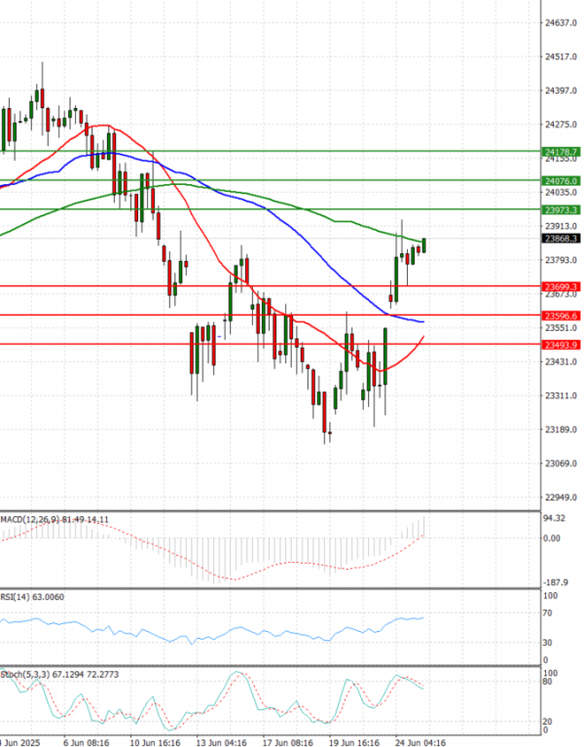Click the 24178.7 green resistance level label
Viewport: 584px width, 747px height.
(561, 152)
